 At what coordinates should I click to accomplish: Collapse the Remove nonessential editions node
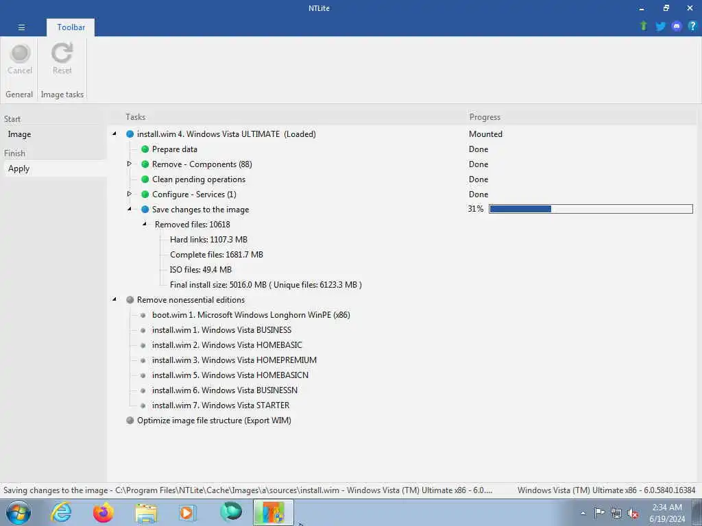click(x=114, y=299)
